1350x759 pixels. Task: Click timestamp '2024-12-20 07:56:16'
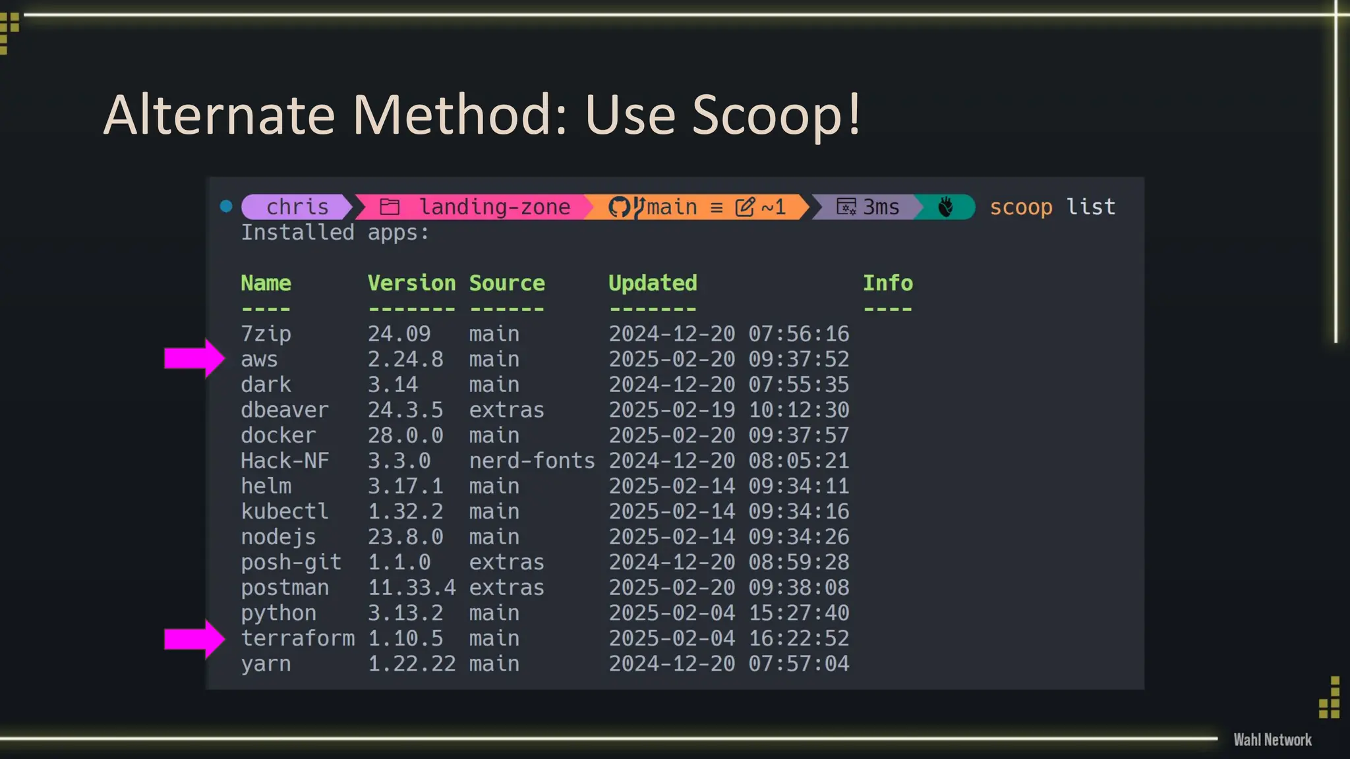tap(729, 333)
